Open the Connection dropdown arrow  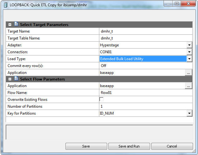point(189,52)
